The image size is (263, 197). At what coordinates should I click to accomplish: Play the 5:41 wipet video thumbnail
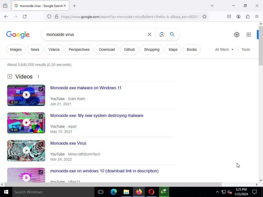pos(26,123)
